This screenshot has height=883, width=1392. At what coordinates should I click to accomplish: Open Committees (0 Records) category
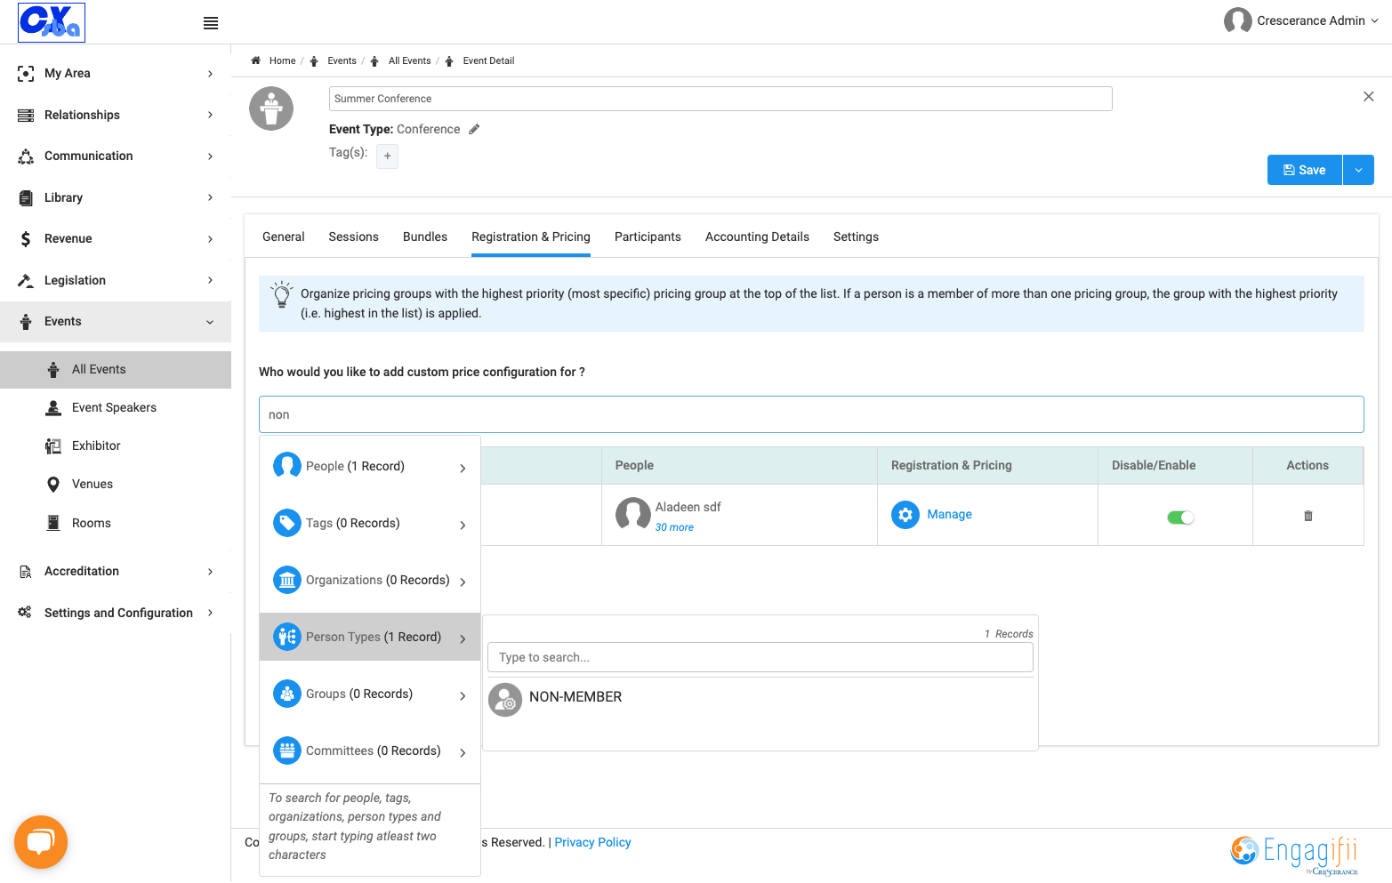pos(370,751)
